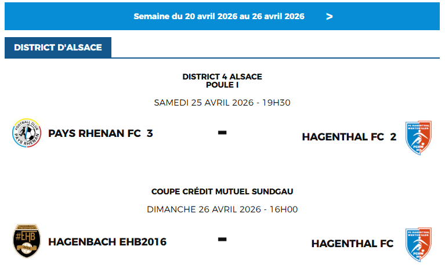Click the Samedi 25 avril 19H30 date

pyautogui.click(x=222, y=103)
